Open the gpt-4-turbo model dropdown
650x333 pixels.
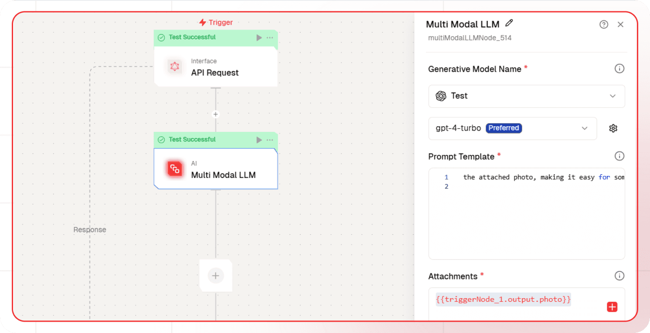tap(513, 128)
